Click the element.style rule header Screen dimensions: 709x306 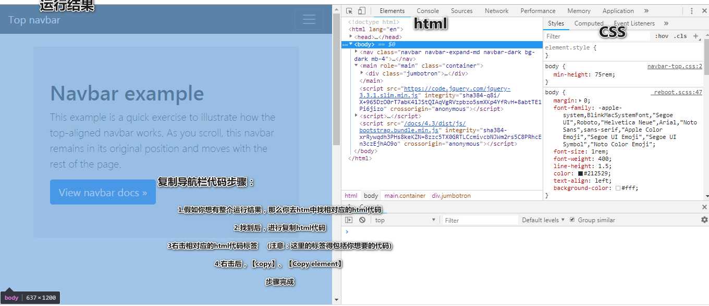(x=571, y=47)
